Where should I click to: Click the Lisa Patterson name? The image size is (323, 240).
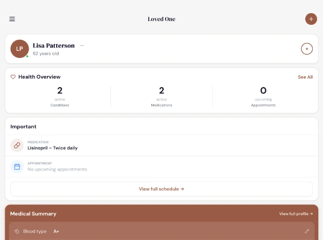click(x=53, y=46)
